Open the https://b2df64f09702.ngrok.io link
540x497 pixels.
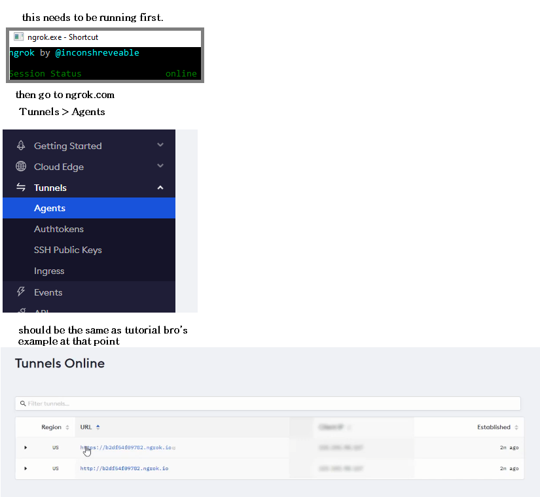click(124, 447)
